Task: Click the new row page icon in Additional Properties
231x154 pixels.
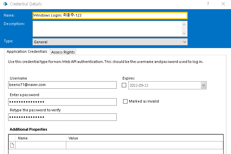Action: [x=12, y=145]
